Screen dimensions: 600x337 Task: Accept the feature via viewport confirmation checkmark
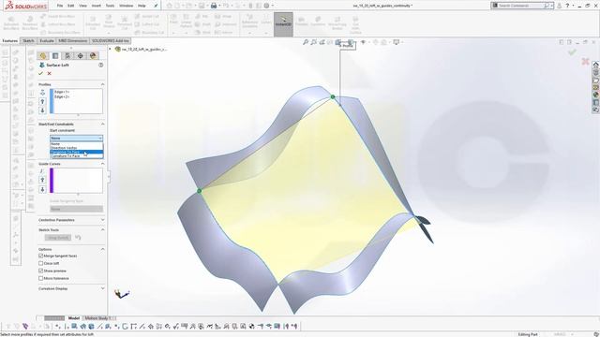point(572,52)
